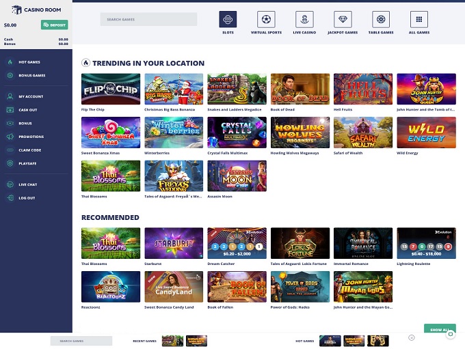Start Live Chat from sidebar

click(x=27, y=184)
